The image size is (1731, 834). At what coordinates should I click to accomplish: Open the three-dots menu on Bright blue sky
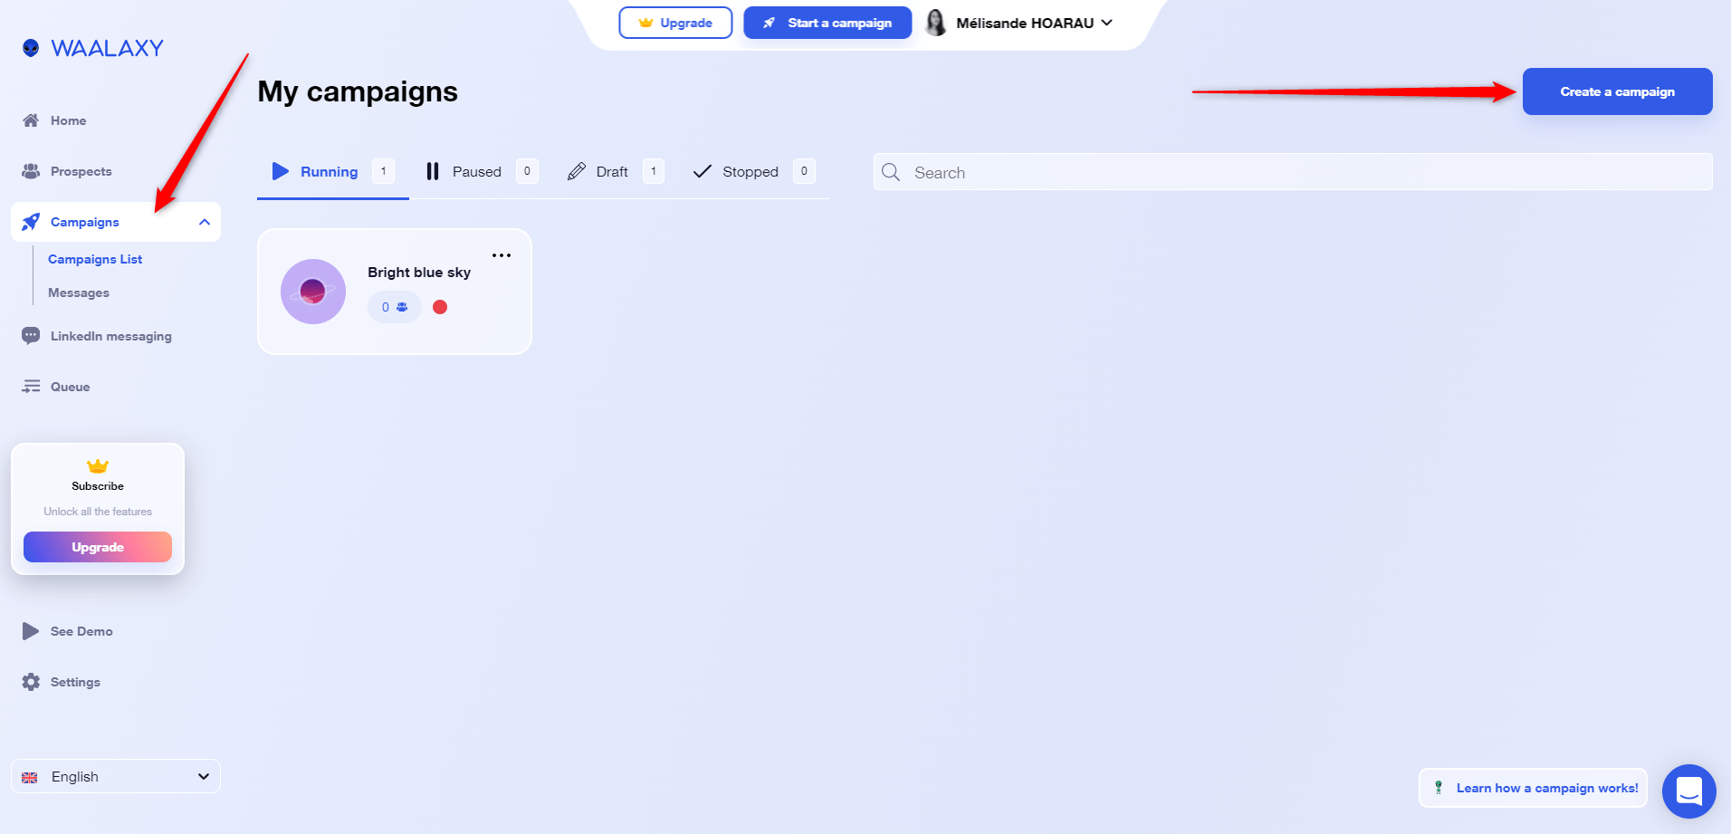(502, 255)
